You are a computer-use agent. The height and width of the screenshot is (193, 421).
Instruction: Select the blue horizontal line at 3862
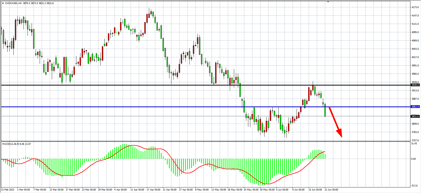coord(152,107)
